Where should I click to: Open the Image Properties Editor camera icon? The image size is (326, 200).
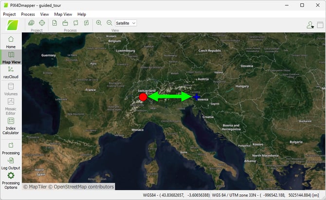tap(32, 23)
